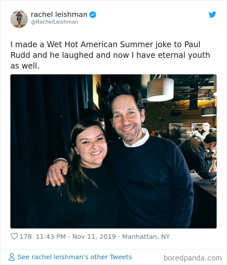Click the blue verified badge next to the username

click(94, 14)
